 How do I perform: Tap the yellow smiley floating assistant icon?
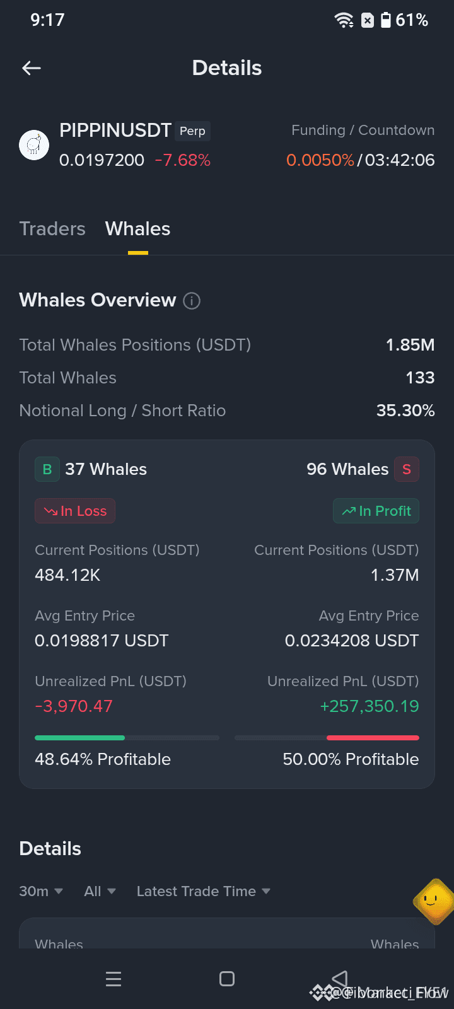pyautogui.click(x=433, y=901)
